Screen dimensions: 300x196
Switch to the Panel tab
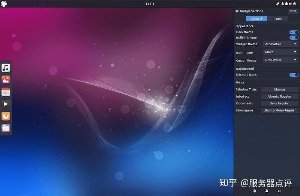(277, 18)
